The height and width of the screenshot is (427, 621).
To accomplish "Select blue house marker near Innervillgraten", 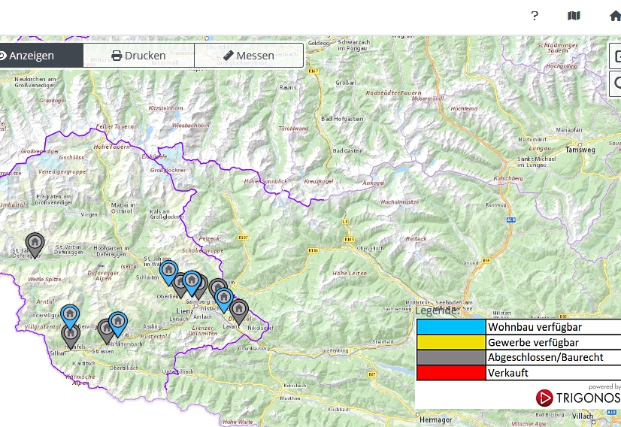I will 70,314.
